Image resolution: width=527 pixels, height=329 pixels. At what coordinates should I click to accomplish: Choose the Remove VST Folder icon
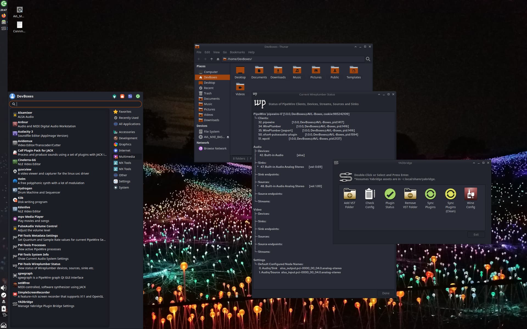[410, 194]
